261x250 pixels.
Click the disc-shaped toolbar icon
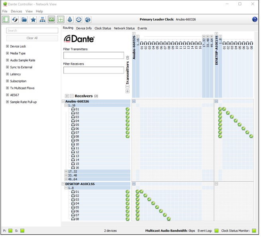pos(79,20)
